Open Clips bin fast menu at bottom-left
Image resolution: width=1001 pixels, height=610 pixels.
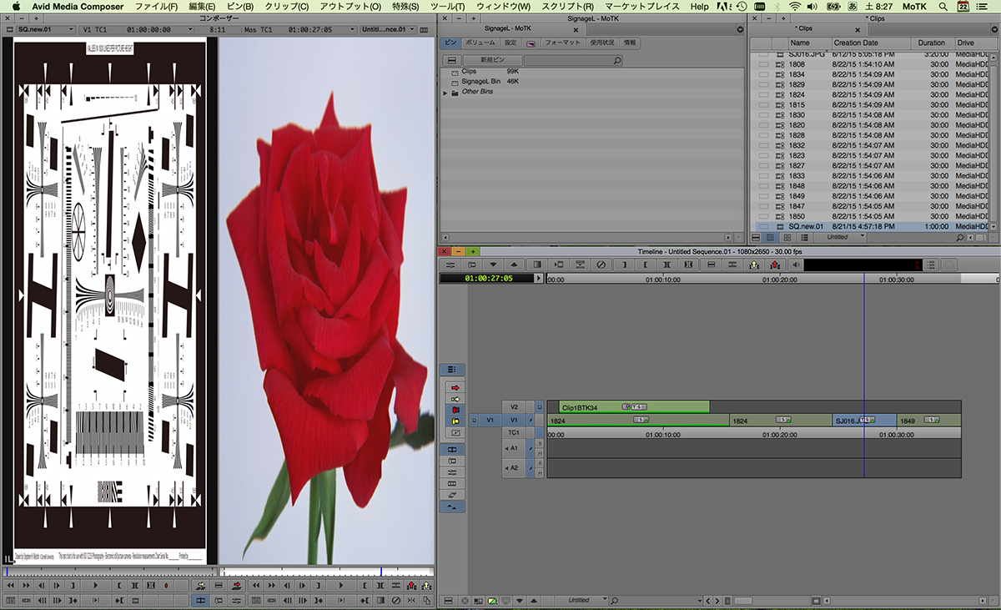tap(756, 237)
